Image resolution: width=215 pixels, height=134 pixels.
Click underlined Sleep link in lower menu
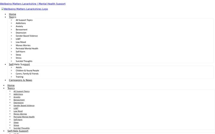tap(16, 122)
